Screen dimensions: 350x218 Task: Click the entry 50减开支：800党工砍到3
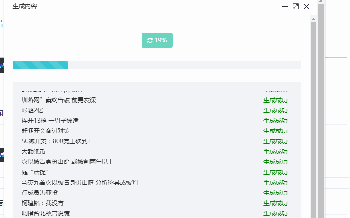click(x=56, y=141)
